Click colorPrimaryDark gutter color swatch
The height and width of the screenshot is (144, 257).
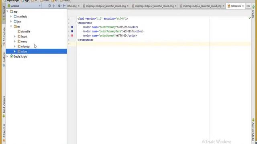[72, 31]
